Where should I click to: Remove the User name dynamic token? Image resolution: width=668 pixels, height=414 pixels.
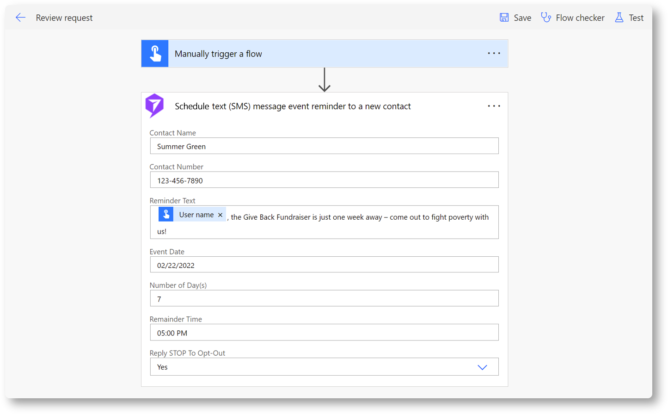[x=221, y=215]
